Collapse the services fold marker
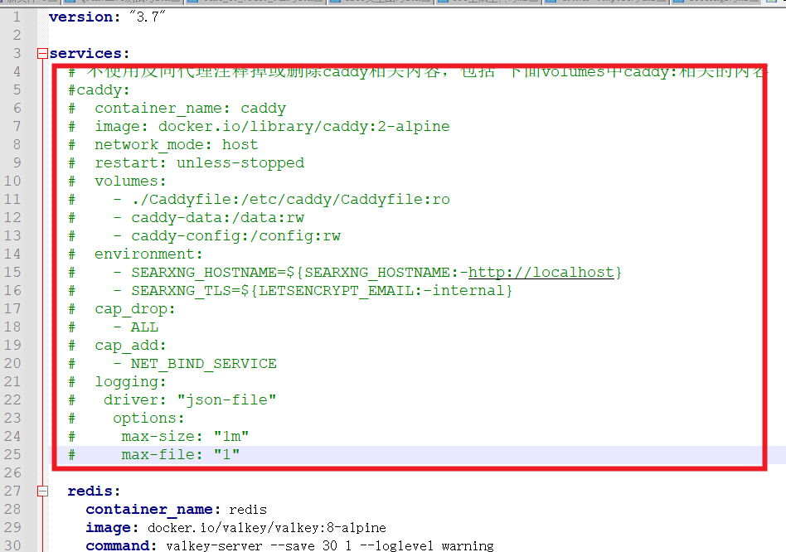The width and height of the screenshot is (786, 552). pyautogui.click(x=42, y=54)
